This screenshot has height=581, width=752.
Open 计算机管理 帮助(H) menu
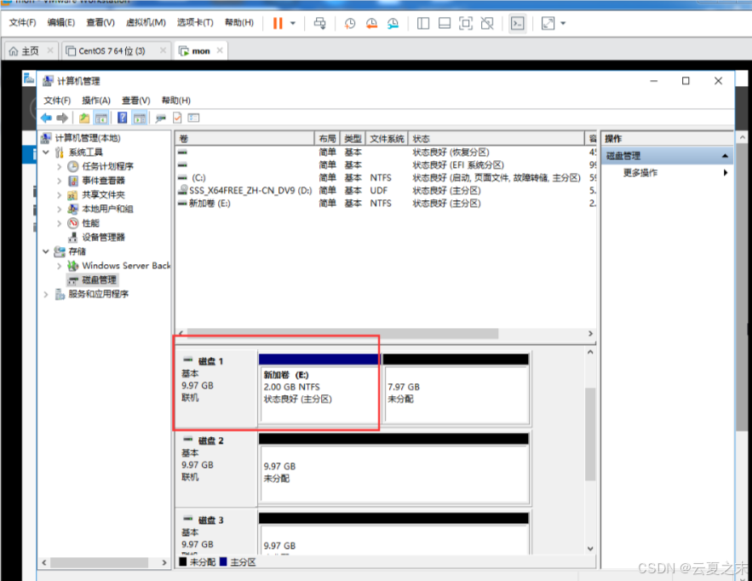176,101
